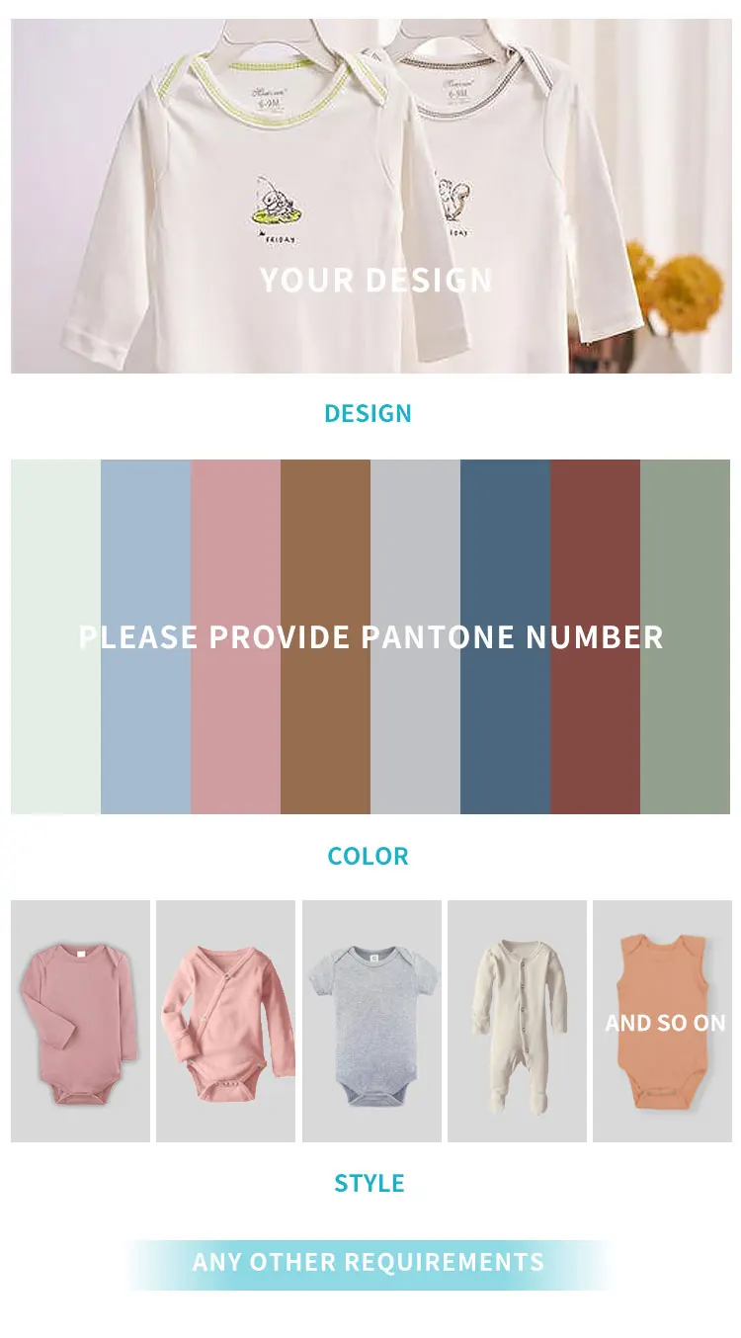Click the ANY OTHER REQUIREMENTS banner
This screenshot has height=1338, width=741.
coord(369,1264)
